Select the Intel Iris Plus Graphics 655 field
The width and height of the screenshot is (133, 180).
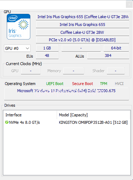pos(82,25)
